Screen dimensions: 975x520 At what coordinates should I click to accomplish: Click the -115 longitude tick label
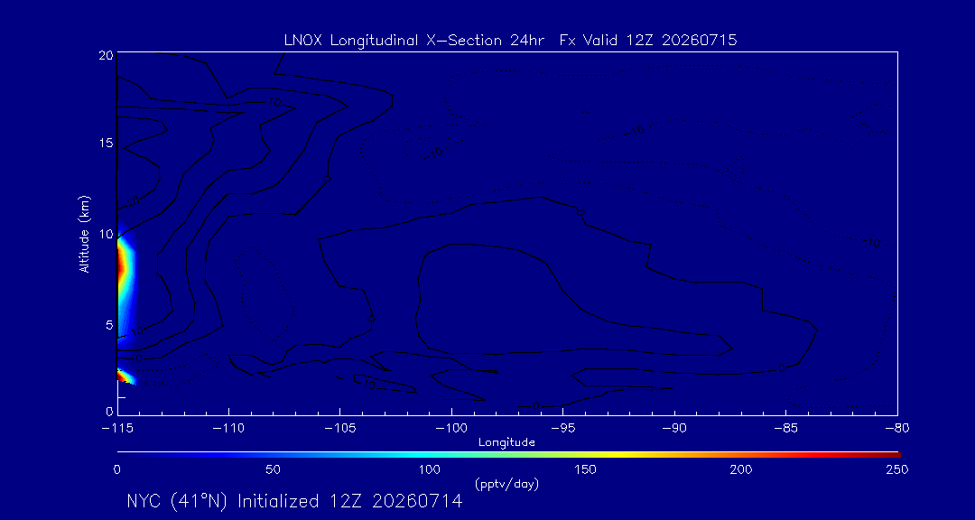pyautogui.click(x=117, y=429)
